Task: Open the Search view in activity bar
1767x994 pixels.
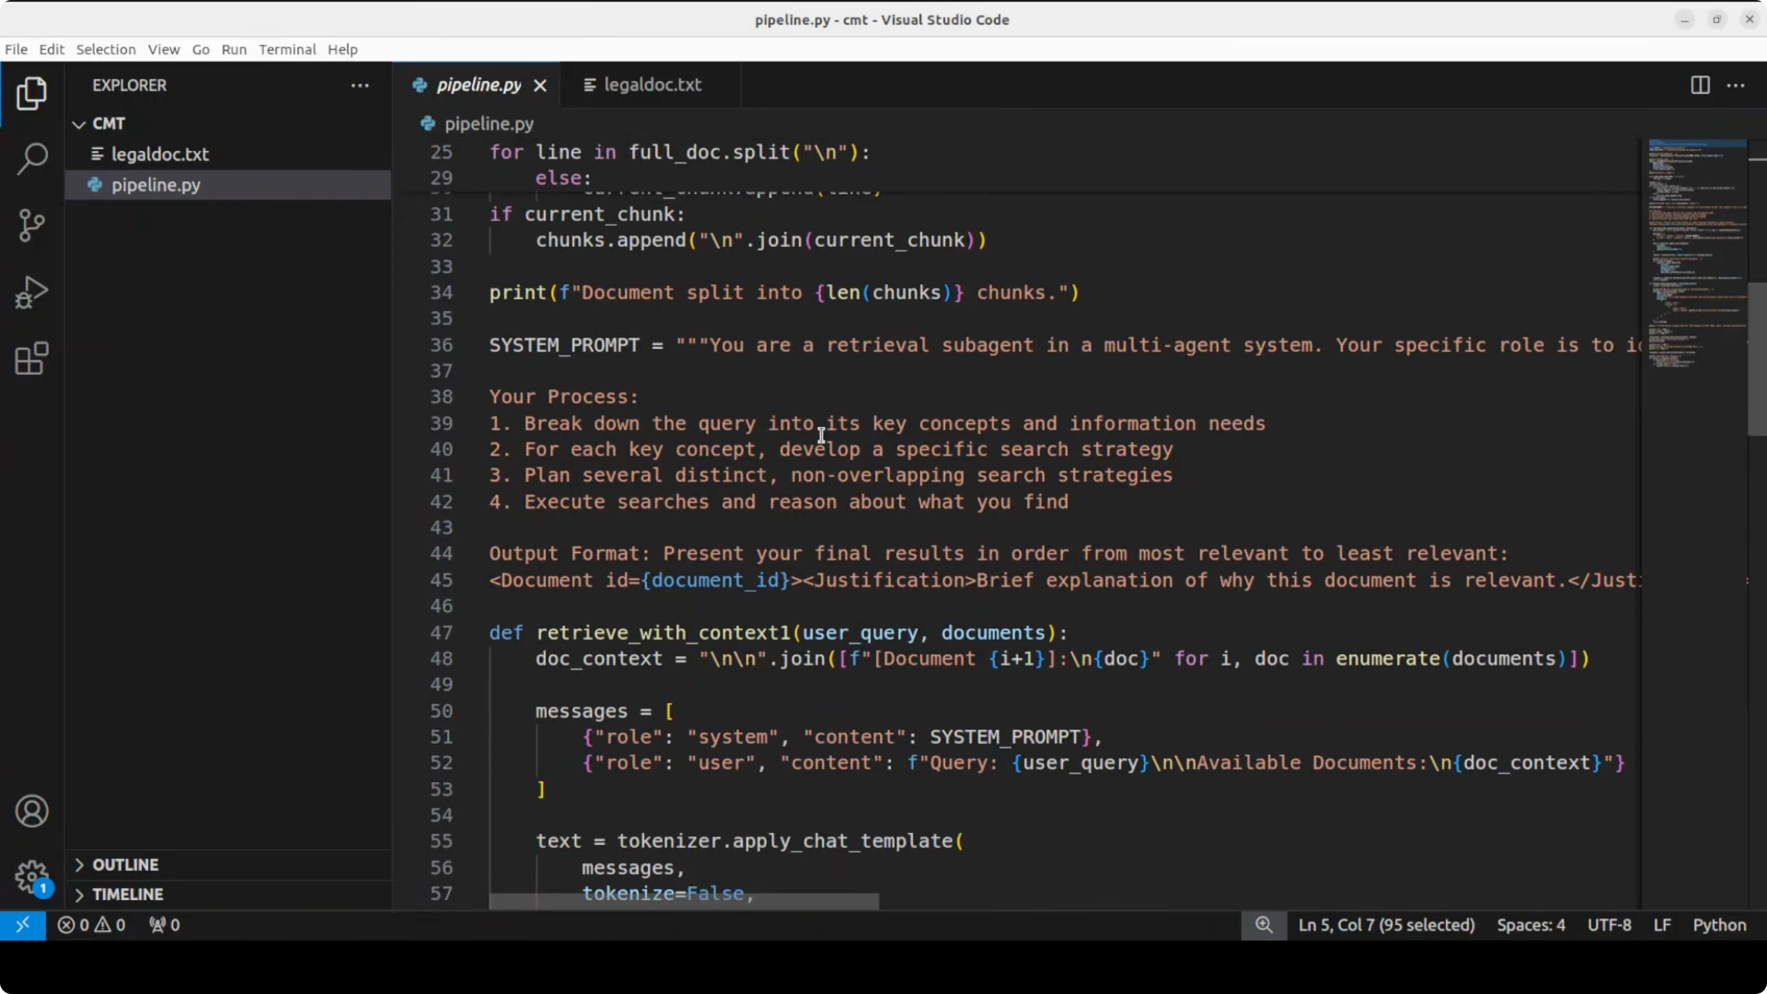Action: click(32, 159)
